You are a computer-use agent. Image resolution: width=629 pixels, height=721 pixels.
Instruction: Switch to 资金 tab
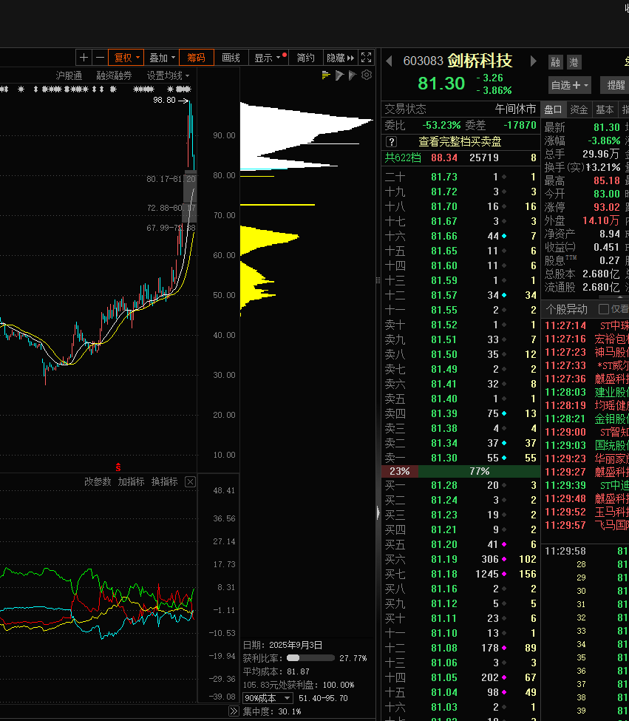579,109
